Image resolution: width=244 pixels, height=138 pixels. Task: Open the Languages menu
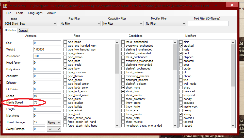[x=35, y=13]
